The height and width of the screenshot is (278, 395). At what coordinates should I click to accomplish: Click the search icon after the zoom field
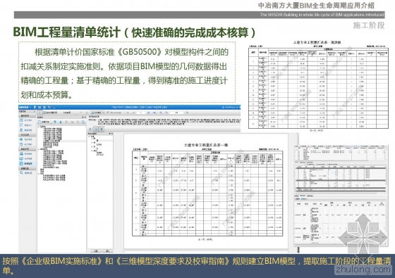point(187,113)
